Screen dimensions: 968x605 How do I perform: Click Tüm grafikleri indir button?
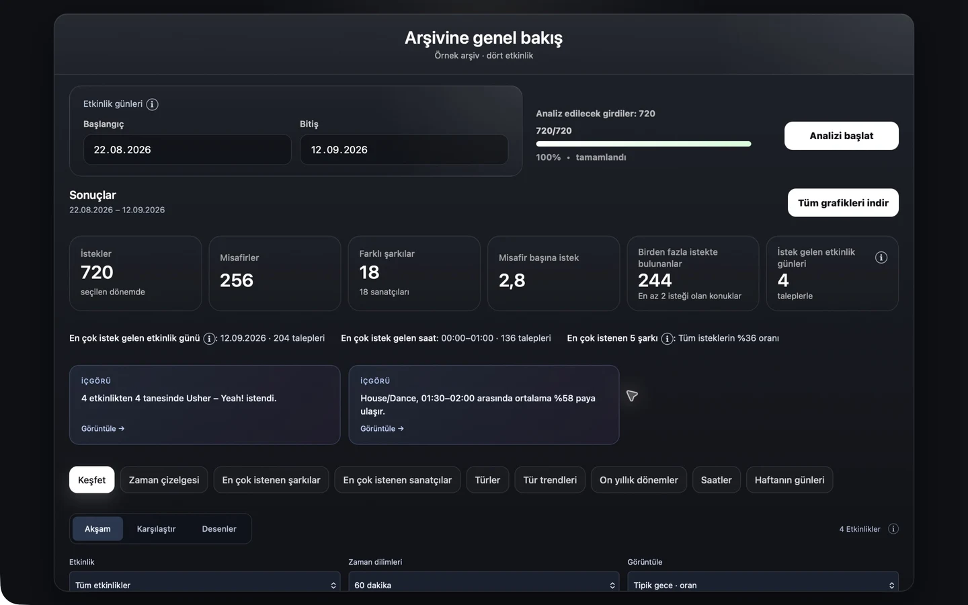click(843, 203)
